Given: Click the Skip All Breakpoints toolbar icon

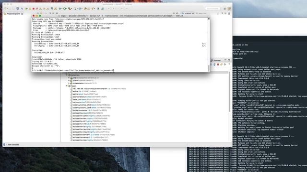Looking at the screenshot, I should point(22,9).
